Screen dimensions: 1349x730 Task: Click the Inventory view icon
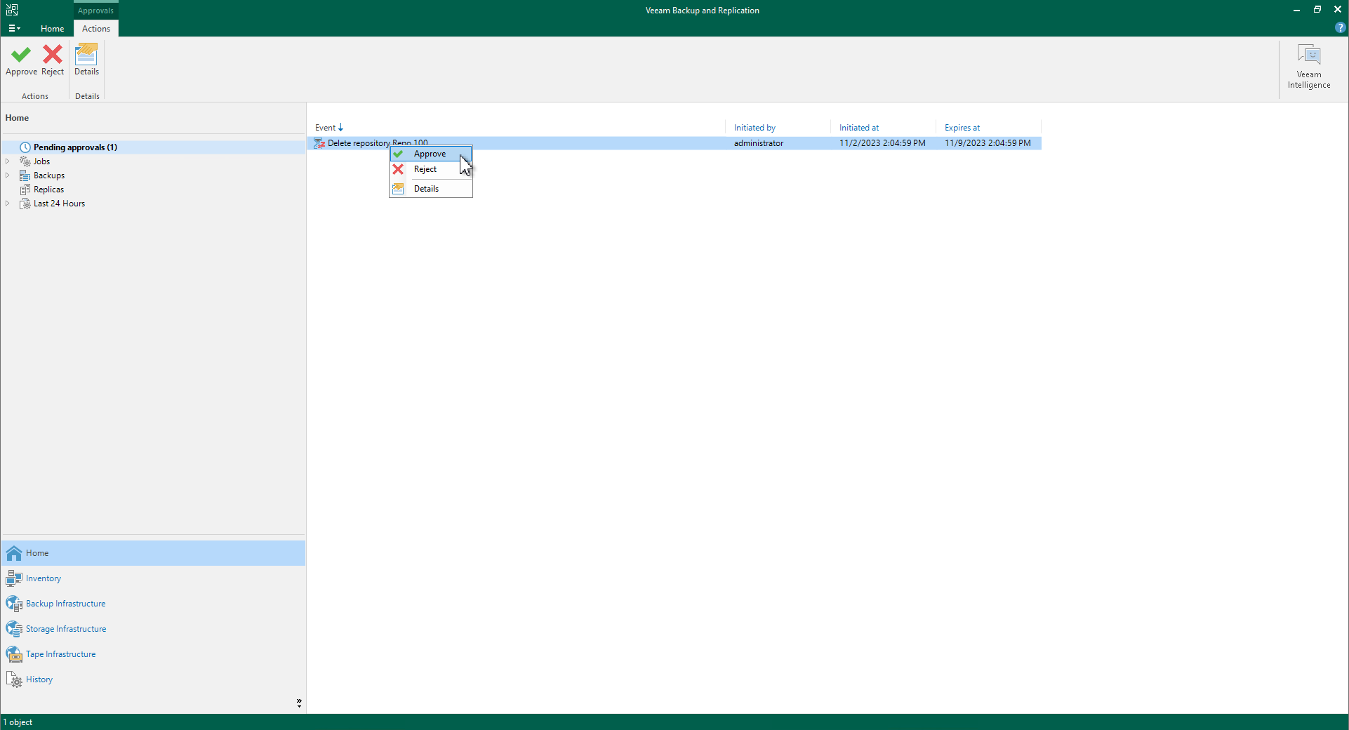[x=14, y=578]
